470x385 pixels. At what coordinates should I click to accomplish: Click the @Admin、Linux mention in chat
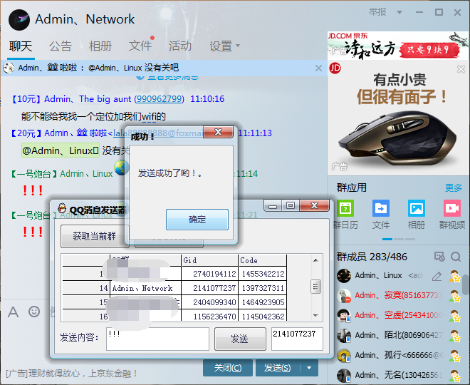point(61,150)
